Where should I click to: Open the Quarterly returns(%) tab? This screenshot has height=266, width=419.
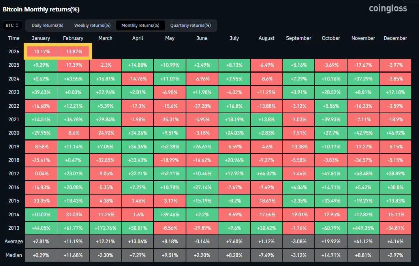(190, 25)
